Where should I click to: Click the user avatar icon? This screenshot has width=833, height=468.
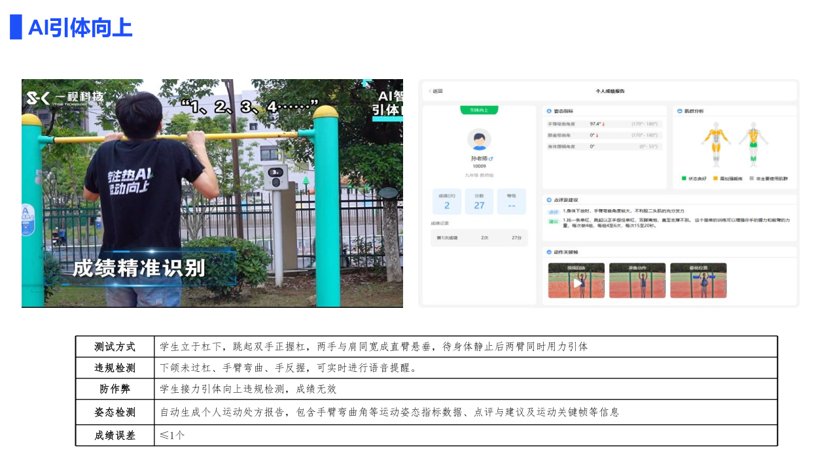pyautogui.click(x=479, y=139)
